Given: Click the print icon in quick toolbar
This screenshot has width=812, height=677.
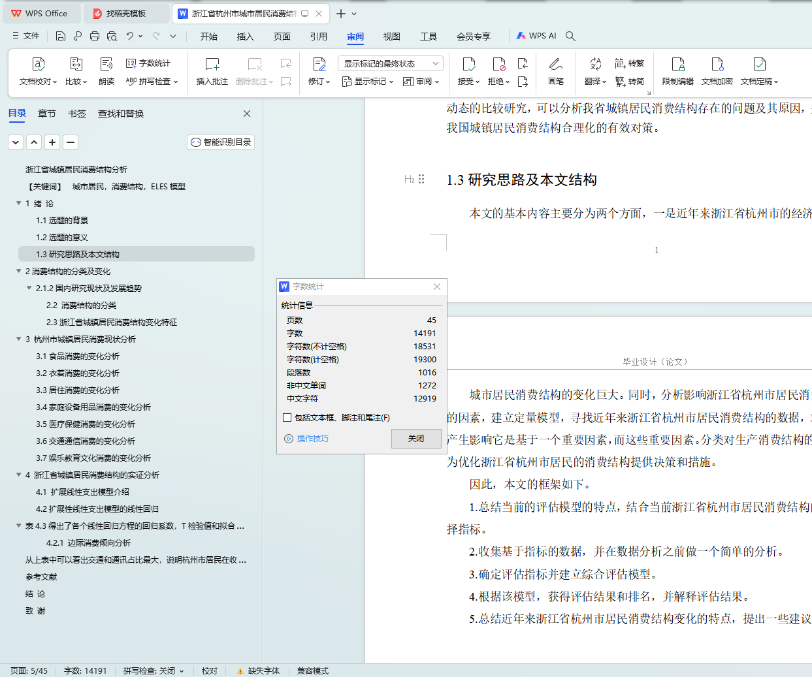Looking at the screenshot, I should 95,36.
